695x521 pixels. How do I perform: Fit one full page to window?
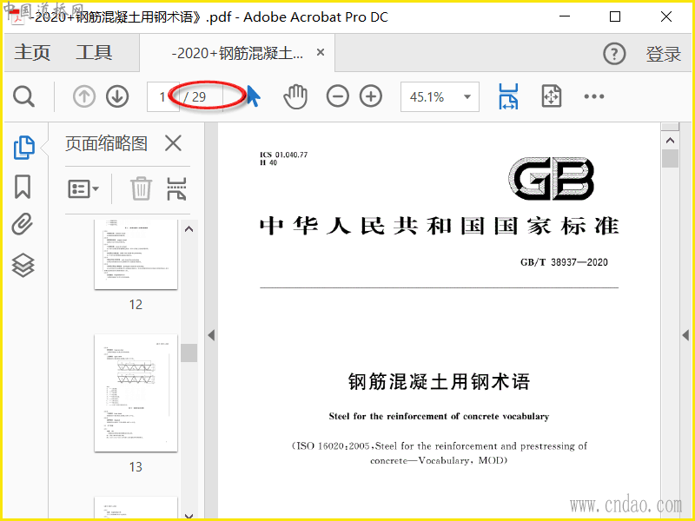coord(552,96)
